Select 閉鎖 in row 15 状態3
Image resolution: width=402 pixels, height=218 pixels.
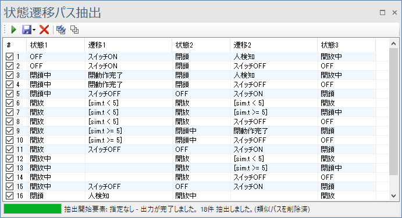coord(328,187)
